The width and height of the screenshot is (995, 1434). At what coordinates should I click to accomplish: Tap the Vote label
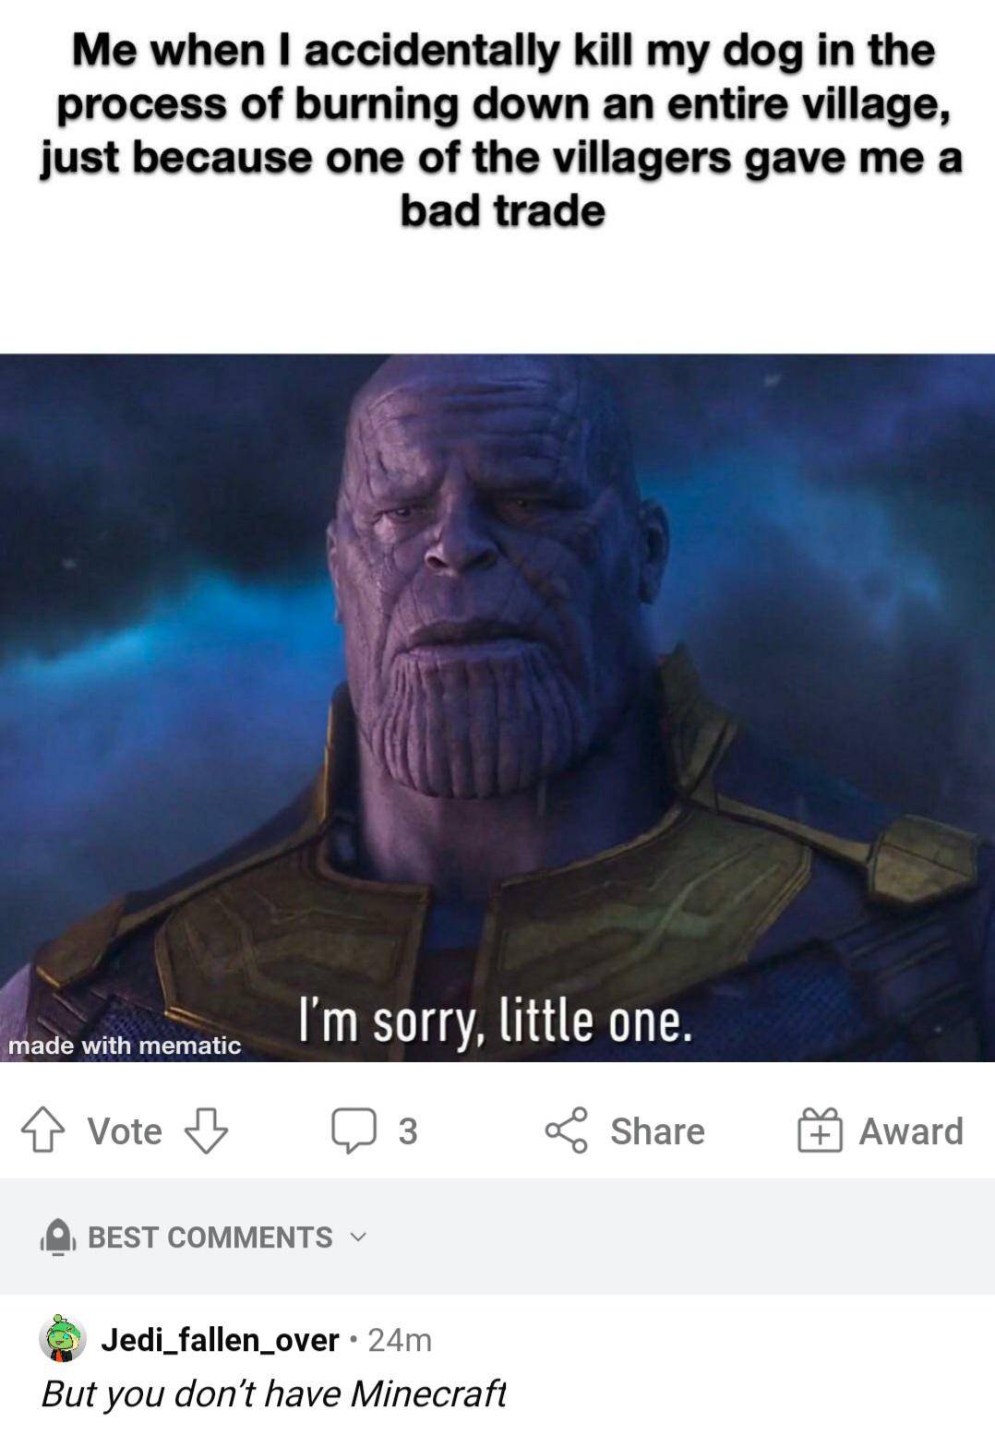pos(125,1131)
